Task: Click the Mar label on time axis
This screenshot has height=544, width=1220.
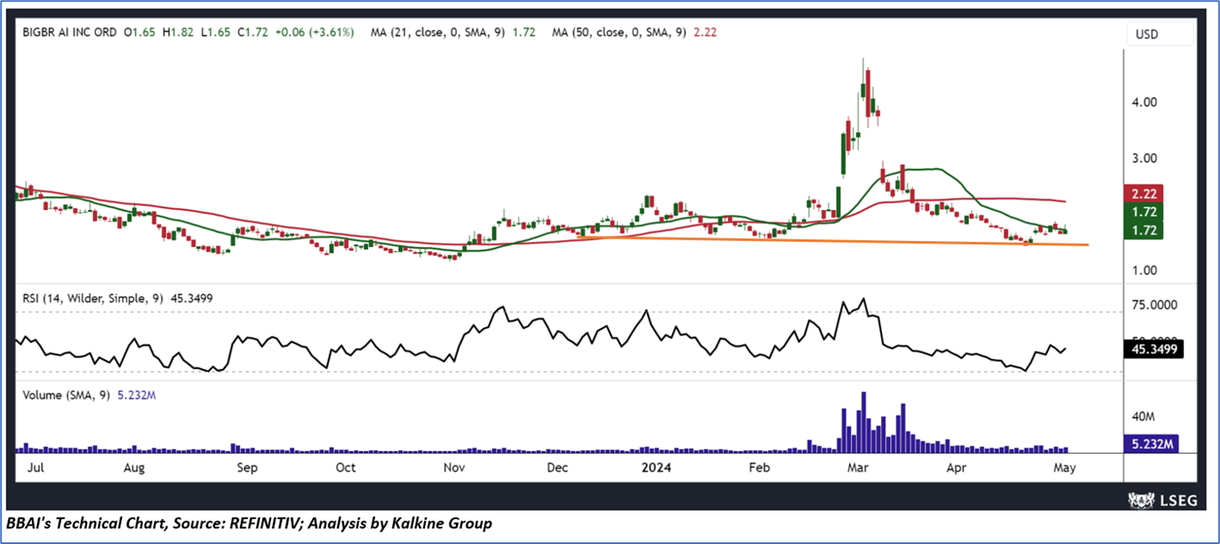Action: click(x=859, y=468)
